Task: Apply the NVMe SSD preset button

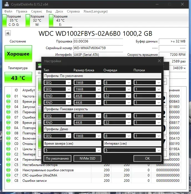Action: [x=87, y=158]
